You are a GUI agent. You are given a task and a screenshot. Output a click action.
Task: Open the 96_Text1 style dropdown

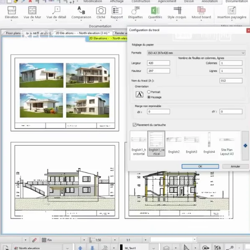click(153, 248)
